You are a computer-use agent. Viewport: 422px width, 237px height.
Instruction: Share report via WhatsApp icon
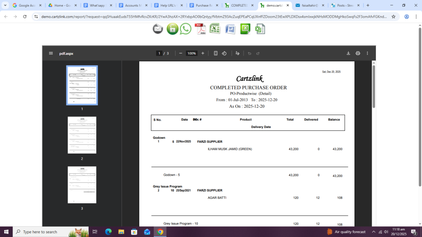pyautogui.click(x=186, y=29)
